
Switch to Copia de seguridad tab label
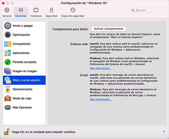[x=73, y=16]
